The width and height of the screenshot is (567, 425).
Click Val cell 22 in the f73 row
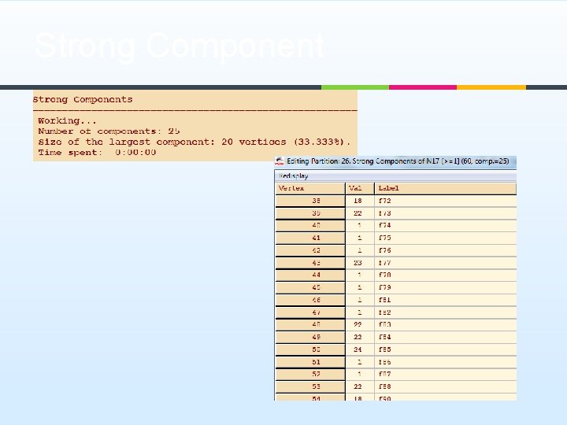pyautogui.click(x=360, y=213)
